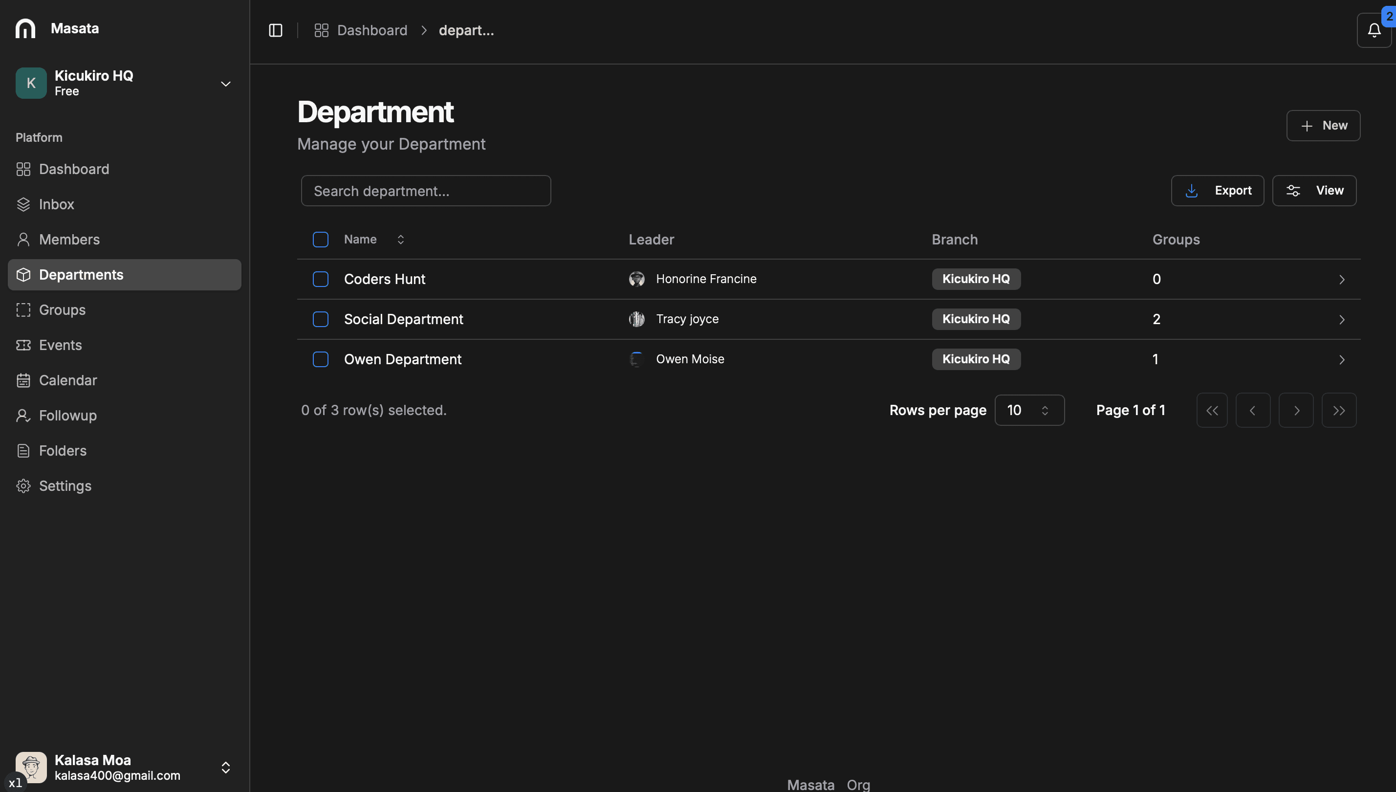1396x792 pixels.
Task: Open Groups in the sidebar
Action: [x=62, y=310]
